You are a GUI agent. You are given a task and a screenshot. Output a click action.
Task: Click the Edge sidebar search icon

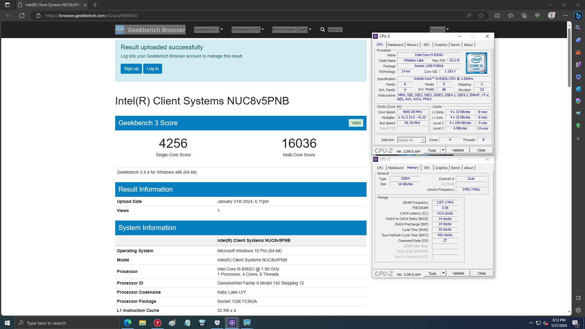click(578, 28)
